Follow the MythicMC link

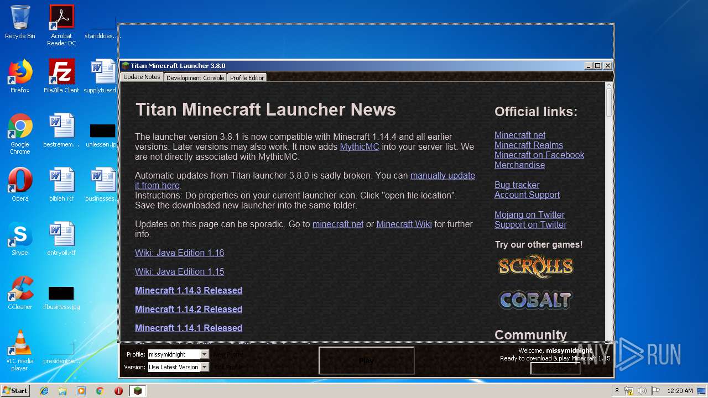[x=360, y=146]
